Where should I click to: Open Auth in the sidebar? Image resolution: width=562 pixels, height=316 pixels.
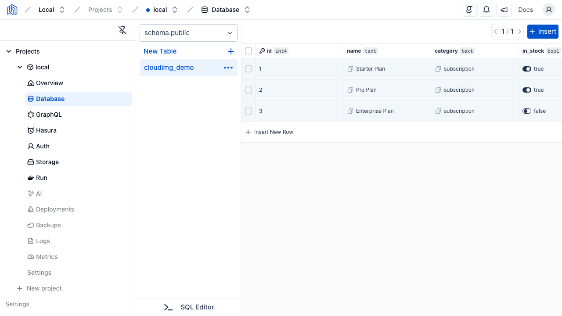pos(79,146)
